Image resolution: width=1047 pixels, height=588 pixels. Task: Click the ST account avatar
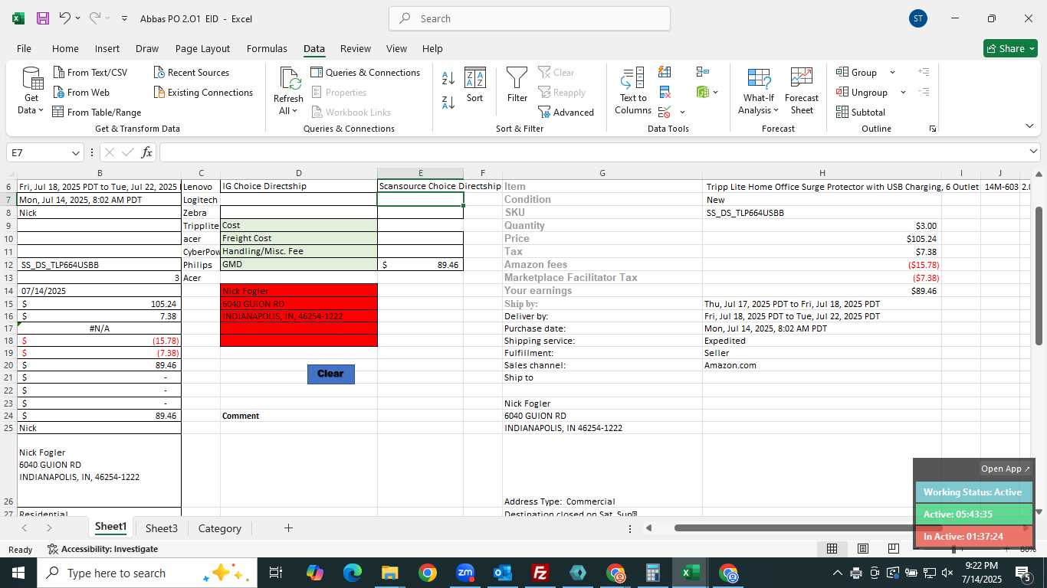(918, 18)
